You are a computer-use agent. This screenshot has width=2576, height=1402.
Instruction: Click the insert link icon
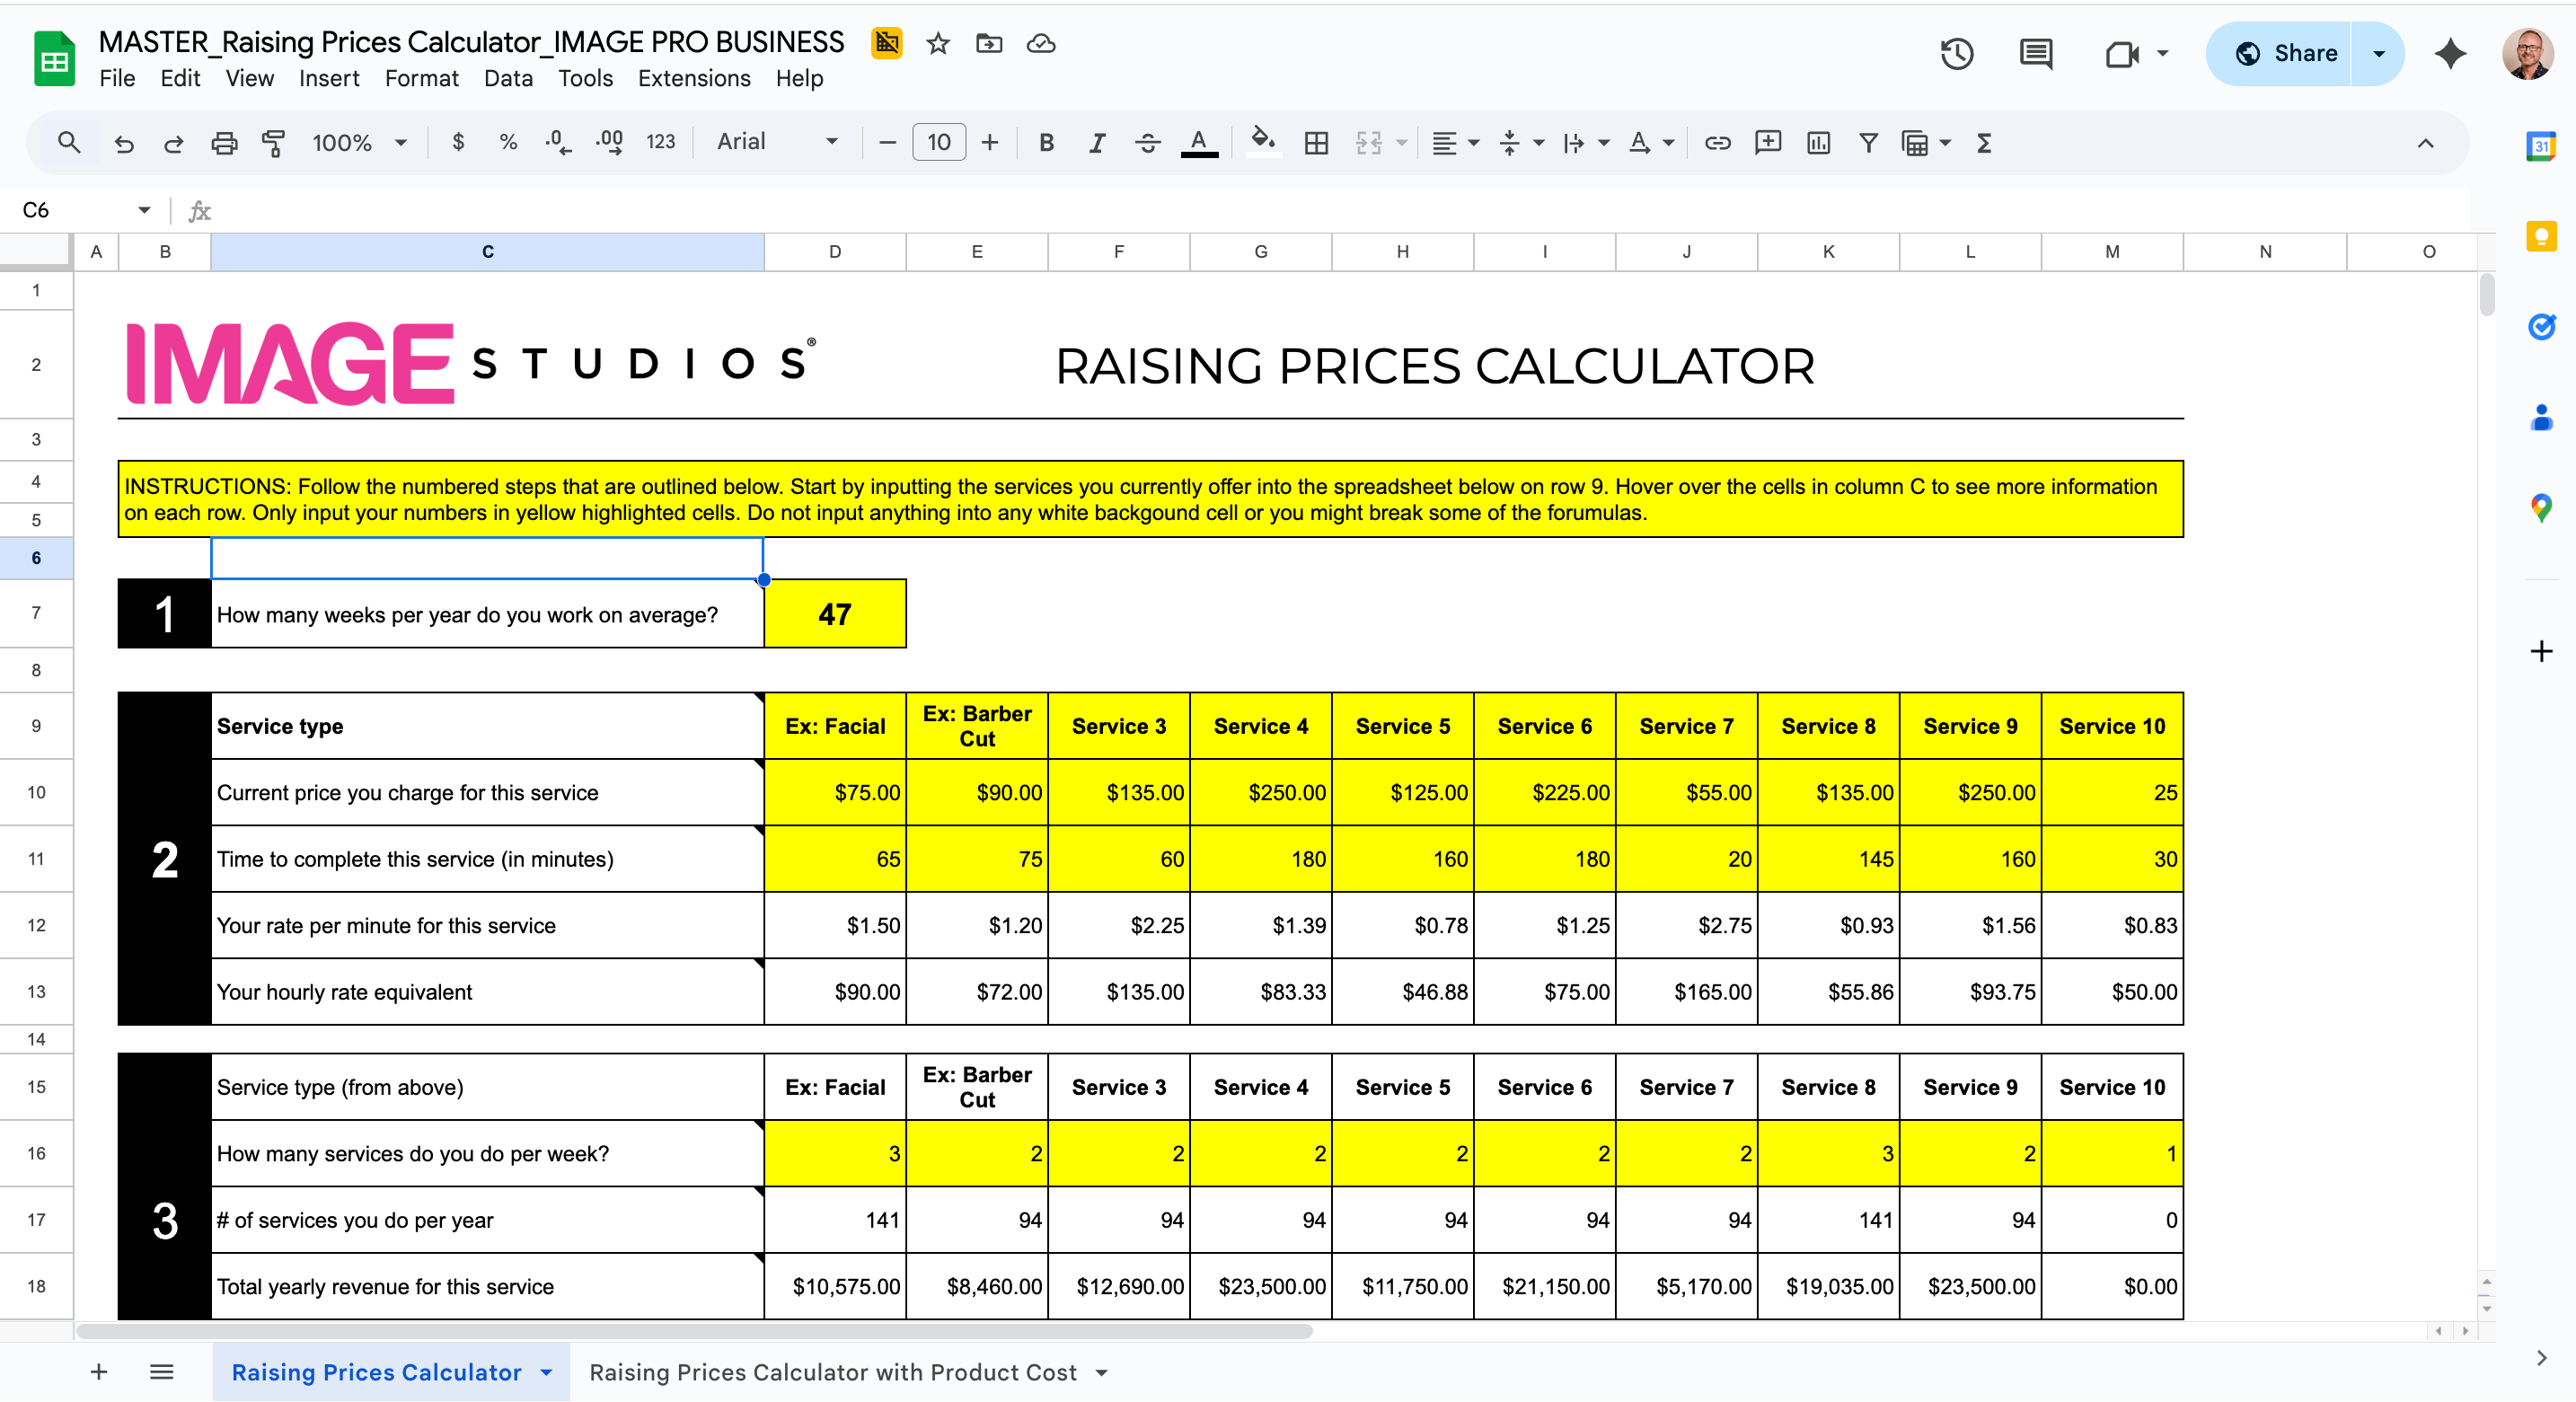click(1717, 143)
